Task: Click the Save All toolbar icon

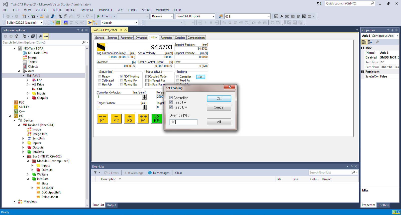Action: pyautogui.click(x=53, y=16)
